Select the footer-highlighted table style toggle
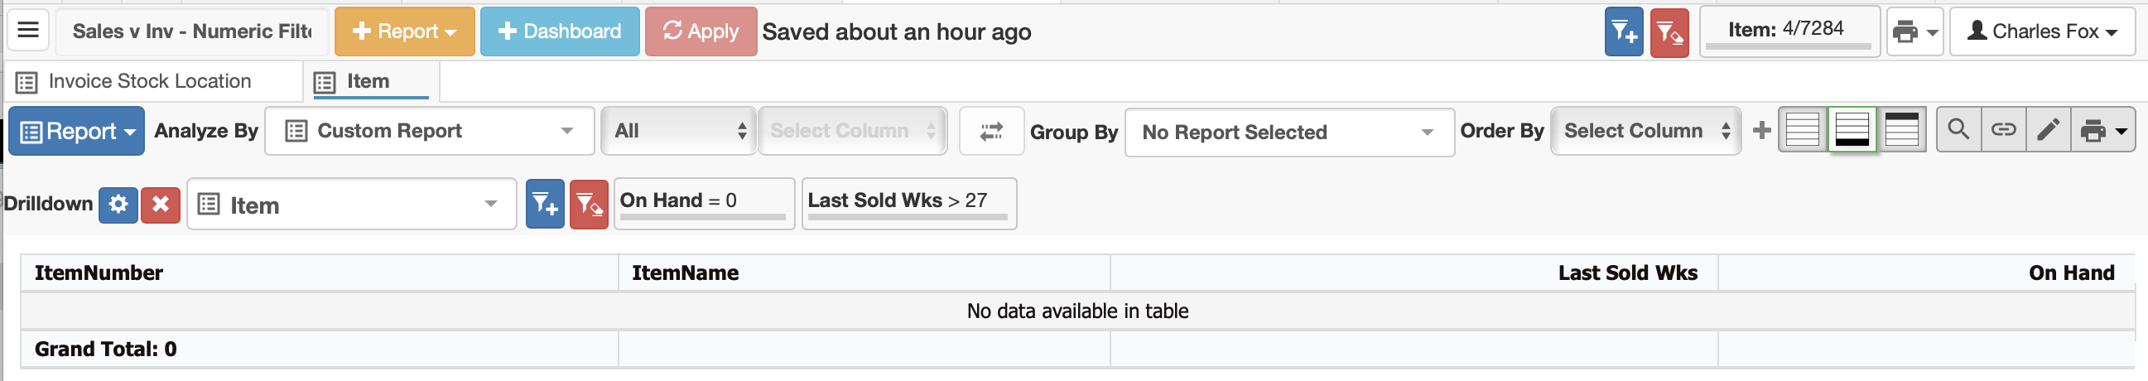The height and width of the screenshot is (381, 2148). point(1852,130)
